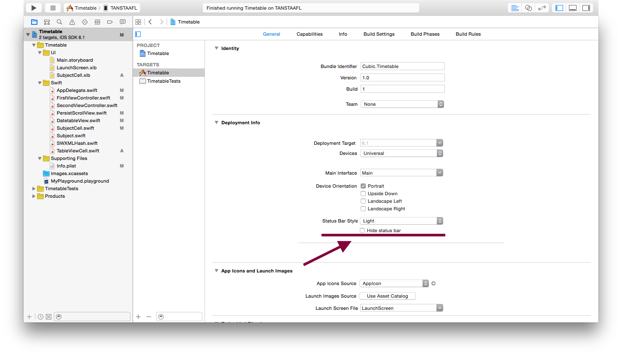Open the Status Bar Style dropdown
The width and height of the screenshot is (622, 356).
(401, 221)
